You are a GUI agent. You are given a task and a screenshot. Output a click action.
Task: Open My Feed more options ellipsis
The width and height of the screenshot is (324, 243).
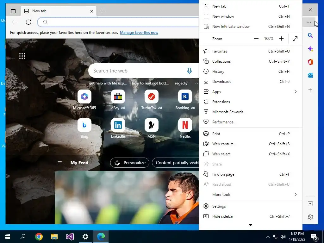(100, 163)
